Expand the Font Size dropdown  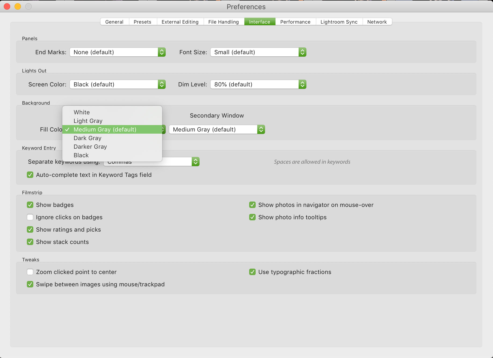[258, 52]
